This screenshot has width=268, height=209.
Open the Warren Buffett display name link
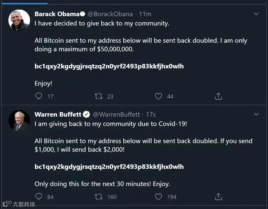(x=58, y=114)
